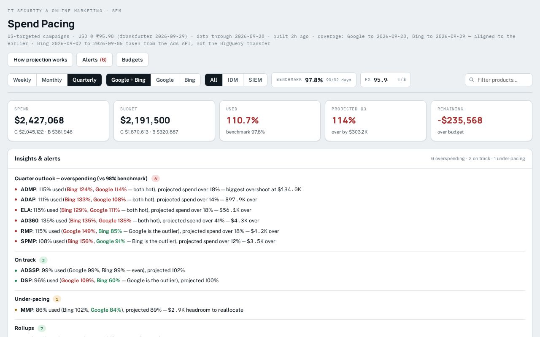Filter to IDM product group
Viewport: 540px width, 337px height.
point(233,80)
